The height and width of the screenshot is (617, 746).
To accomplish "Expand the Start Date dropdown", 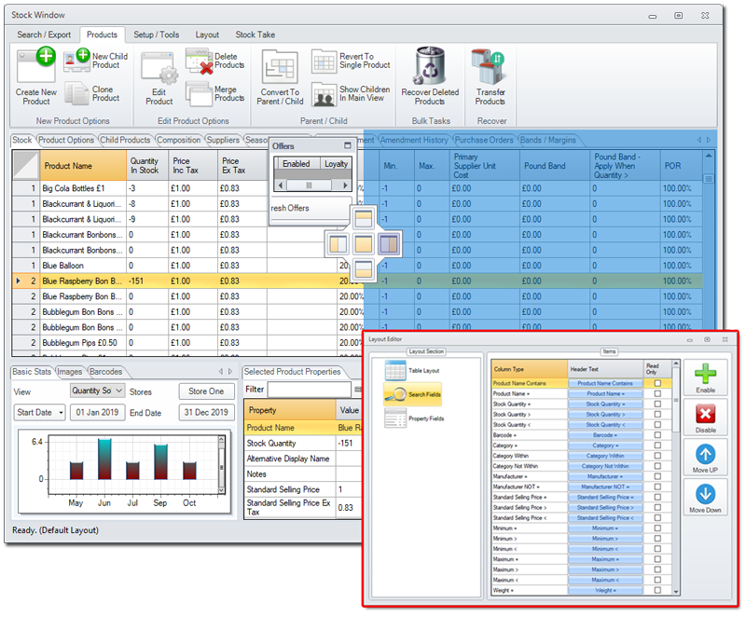I will tap(40, 412).
